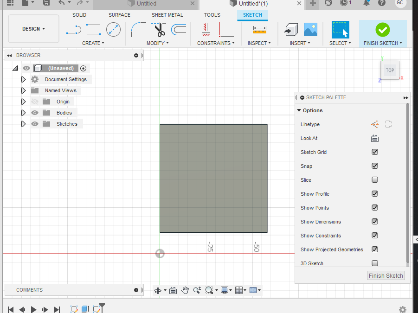This screenshot has width=418, height=313.
Task: Uncheck Show Dimensions
Action: pyautogui.click(x=375, y=221)
